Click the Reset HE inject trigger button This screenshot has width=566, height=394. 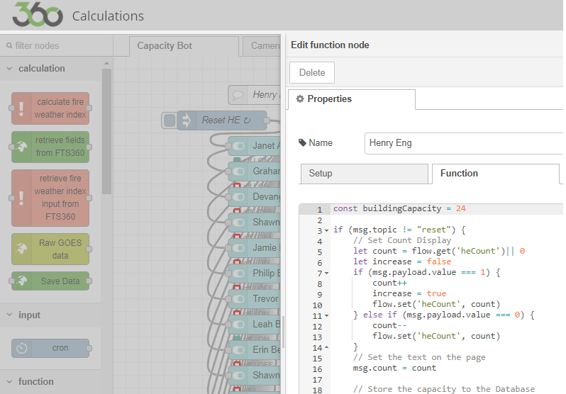(170, 120)
